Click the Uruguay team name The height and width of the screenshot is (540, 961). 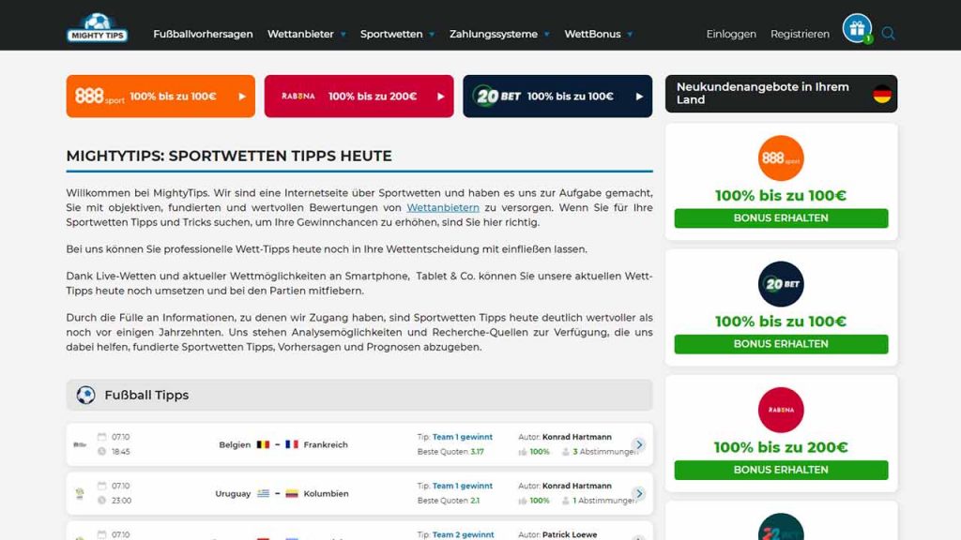coord(233,493)
